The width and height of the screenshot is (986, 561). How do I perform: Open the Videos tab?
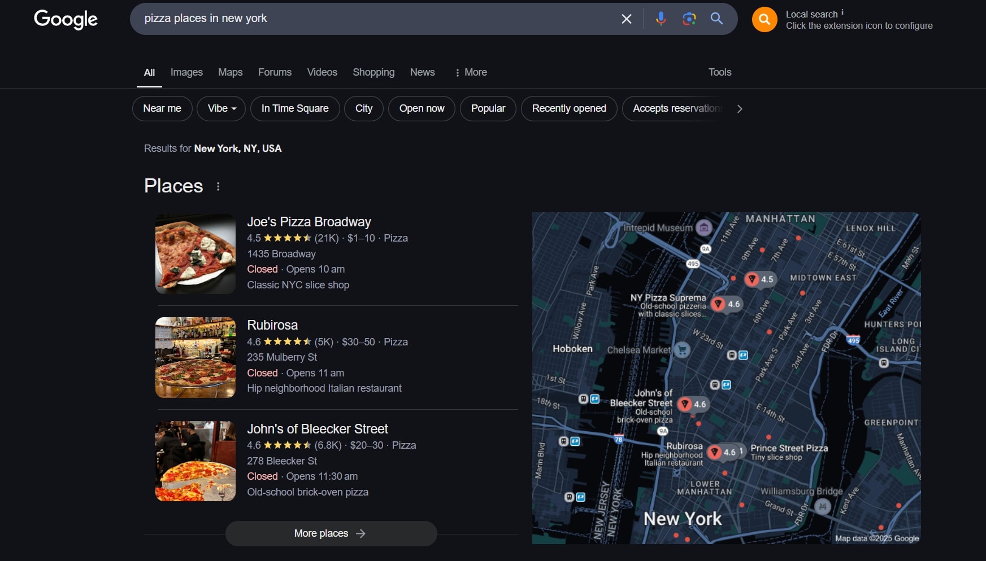pyautogui.click(x=322, y=72)
